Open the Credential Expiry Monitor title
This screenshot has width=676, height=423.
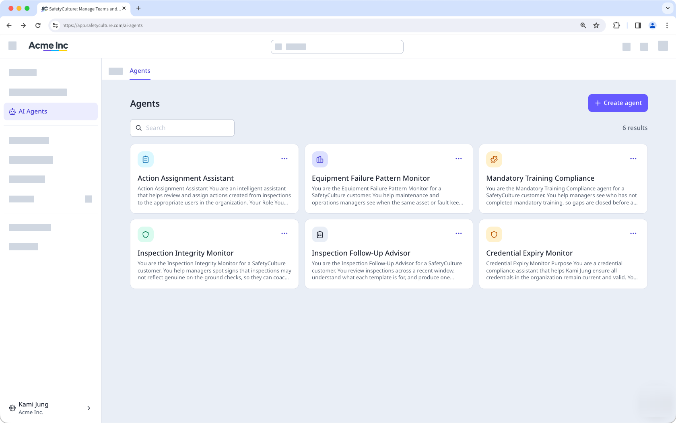pos(529,253)
